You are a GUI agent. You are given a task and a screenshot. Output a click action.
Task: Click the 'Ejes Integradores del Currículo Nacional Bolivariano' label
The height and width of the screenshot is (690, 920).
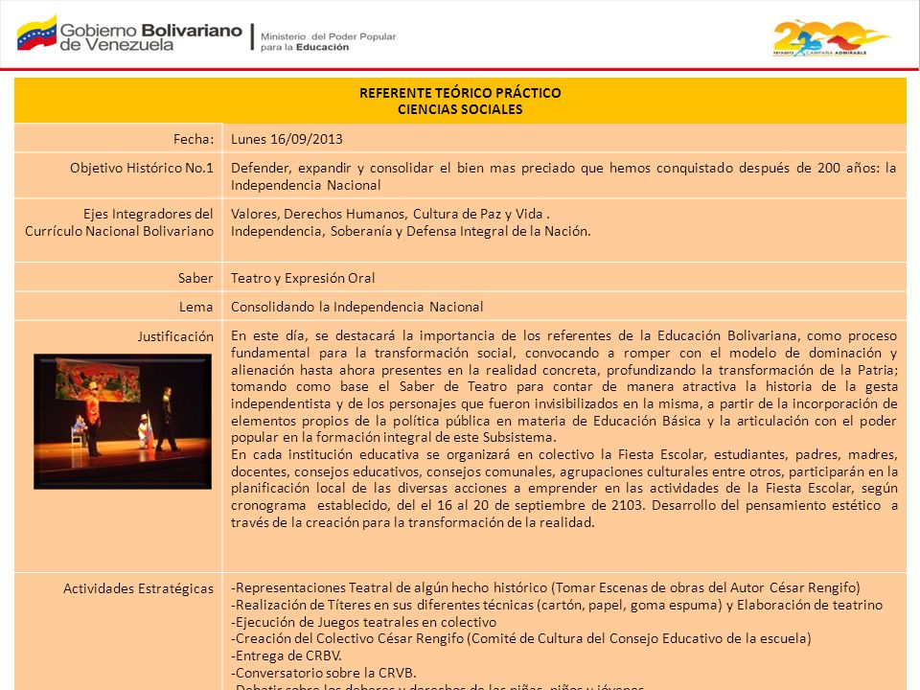(119, 222)
